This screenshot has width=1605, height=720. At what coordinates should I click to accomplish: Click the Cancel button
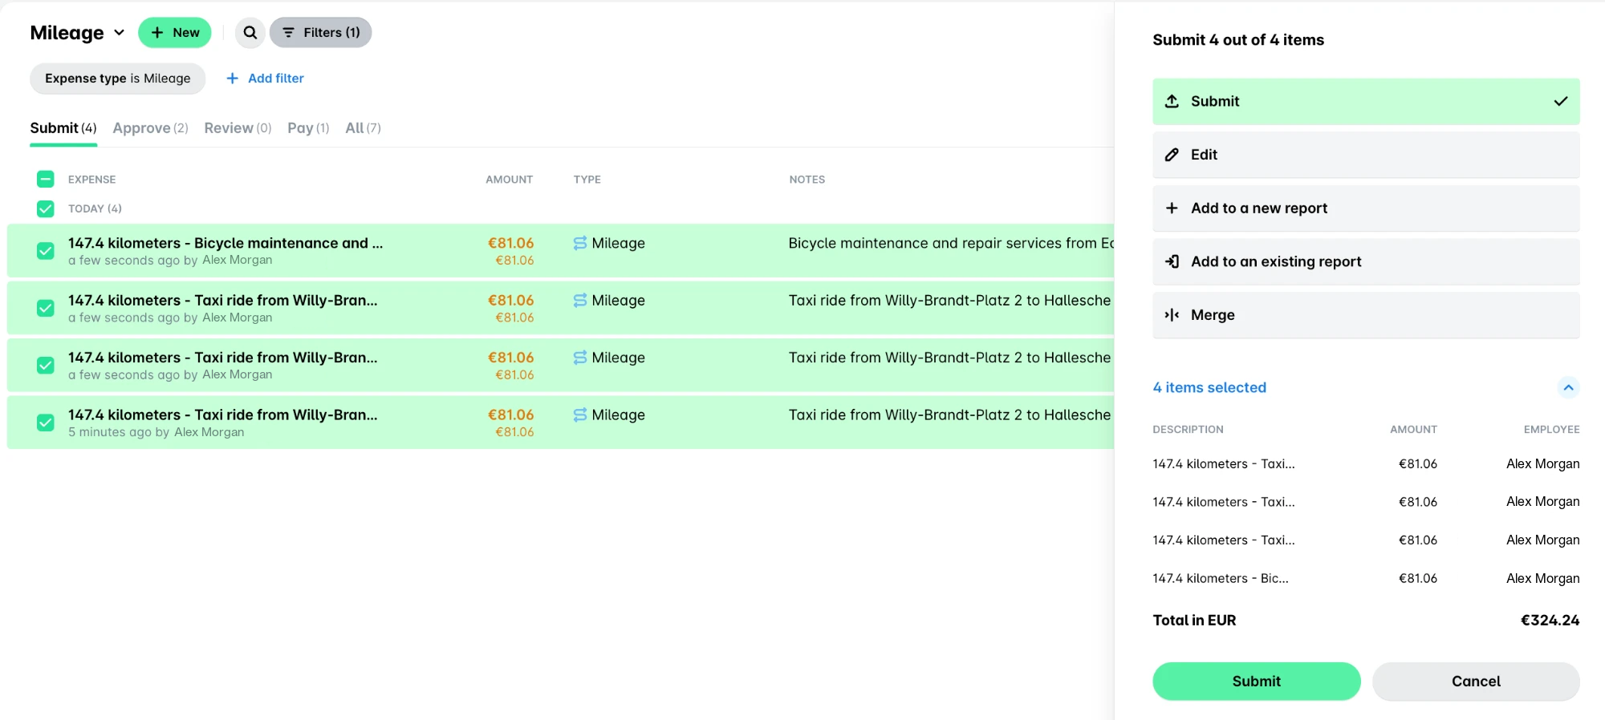(1476, 682)
